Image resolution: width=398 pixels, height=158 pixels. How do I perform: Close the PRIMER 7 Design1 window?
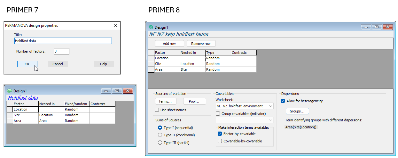coord(128,91)
